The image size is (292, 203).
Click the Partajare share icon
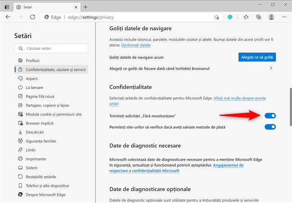click(x=20, y=105)
